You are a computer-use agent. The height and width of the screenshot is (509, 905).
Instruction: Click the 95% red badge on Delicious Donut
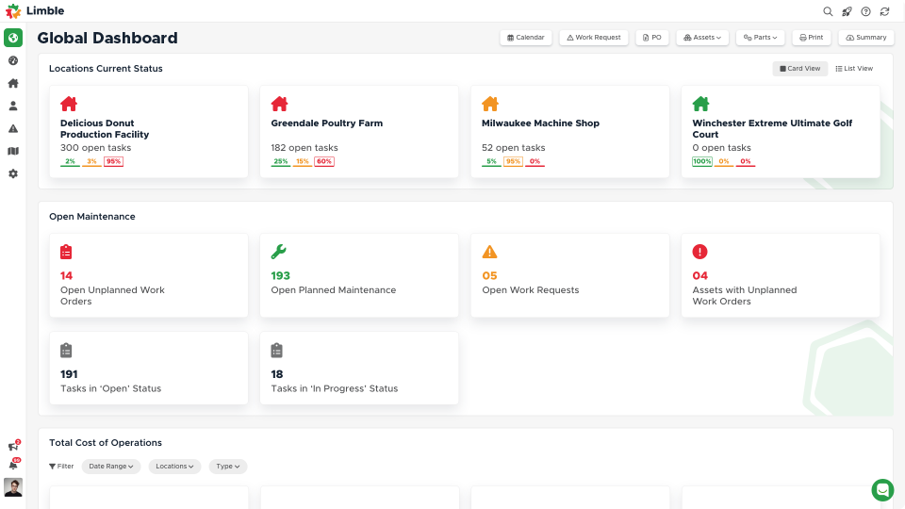114,161
